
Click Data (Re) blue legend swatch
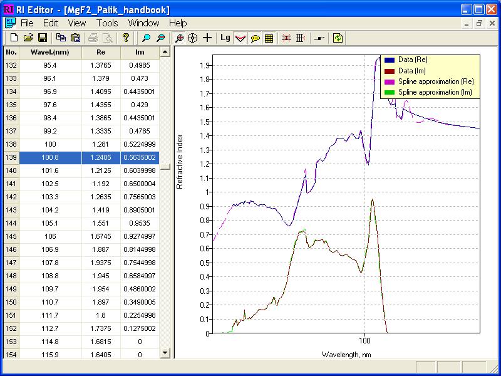(x=389, y=60)
